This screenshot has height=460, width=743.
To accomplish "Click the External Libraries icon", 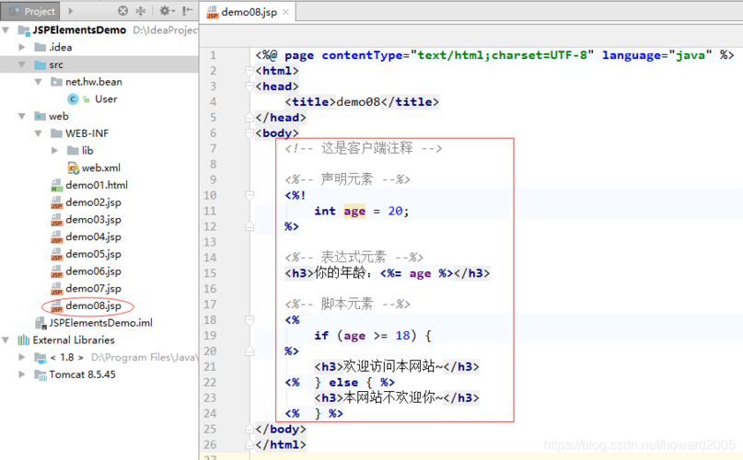I will [23, 340].
